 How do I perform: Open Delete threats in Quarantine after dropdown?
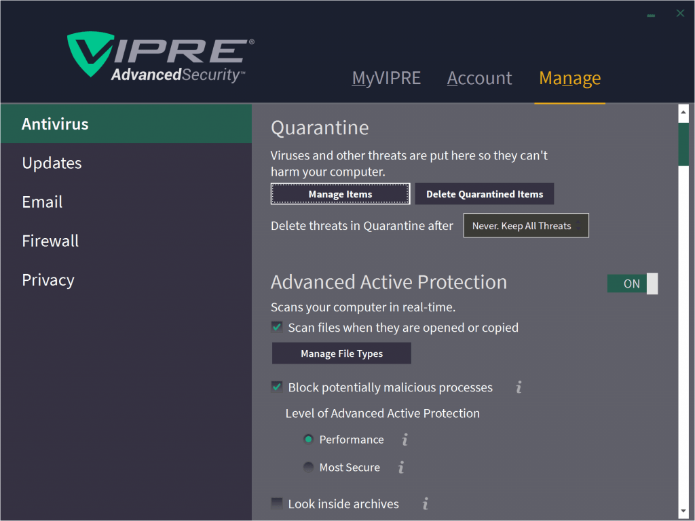(x=526, y=225)
